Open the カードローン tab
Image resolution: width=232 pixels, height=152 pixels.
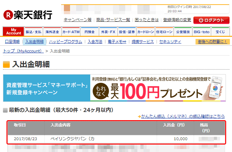pyautogui.click(x=145, y=32)
